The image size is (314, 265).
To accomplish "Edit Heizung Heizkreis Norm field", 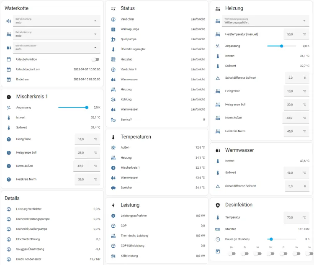I will (x=296, y=131).
